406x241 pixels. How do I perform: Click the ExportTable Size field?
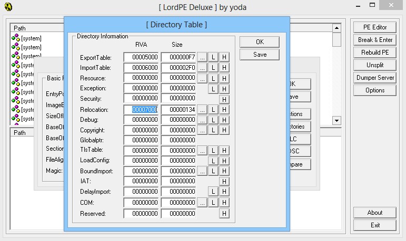[x=178, y=57]
